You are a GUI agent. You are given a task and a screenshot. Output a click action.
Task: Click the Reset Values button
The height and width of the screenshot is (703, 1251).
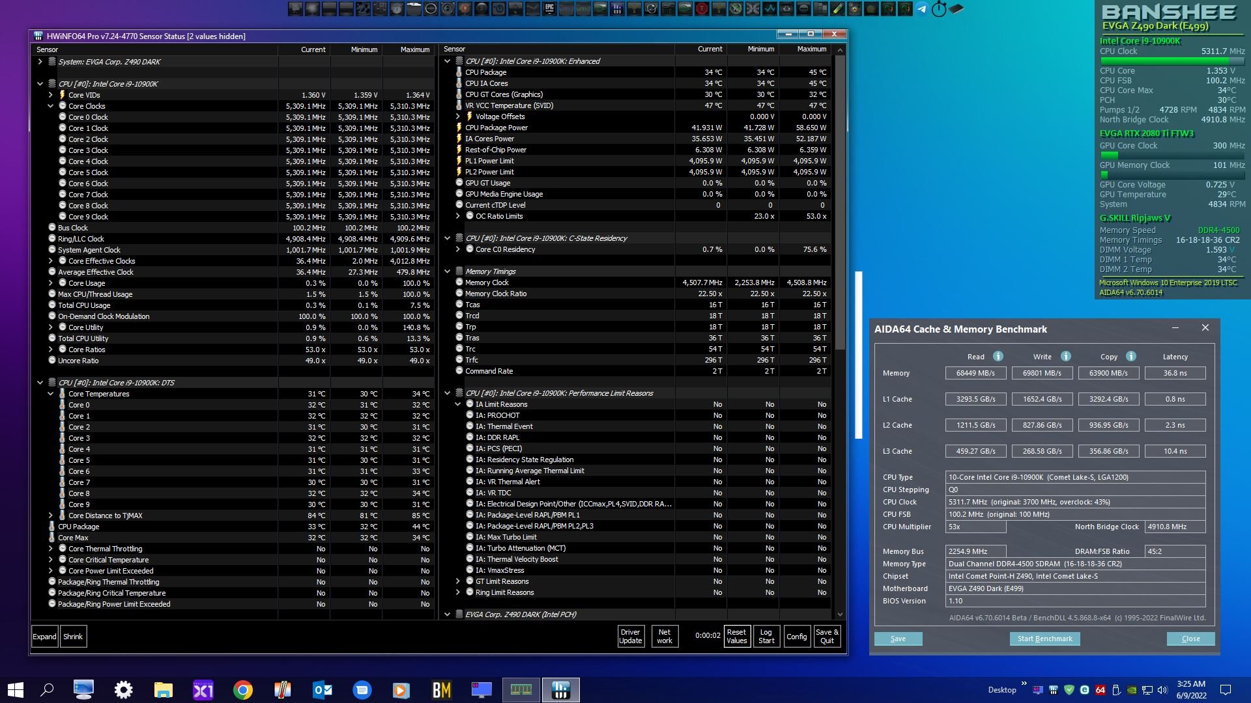tap(736, 636)
